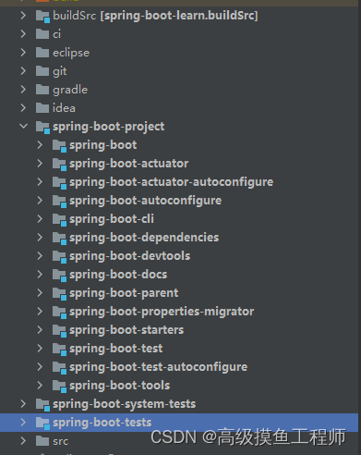Click the spring-boot-system-tests module icon
The image size is (361, 455).
click(x=42, y=405)
